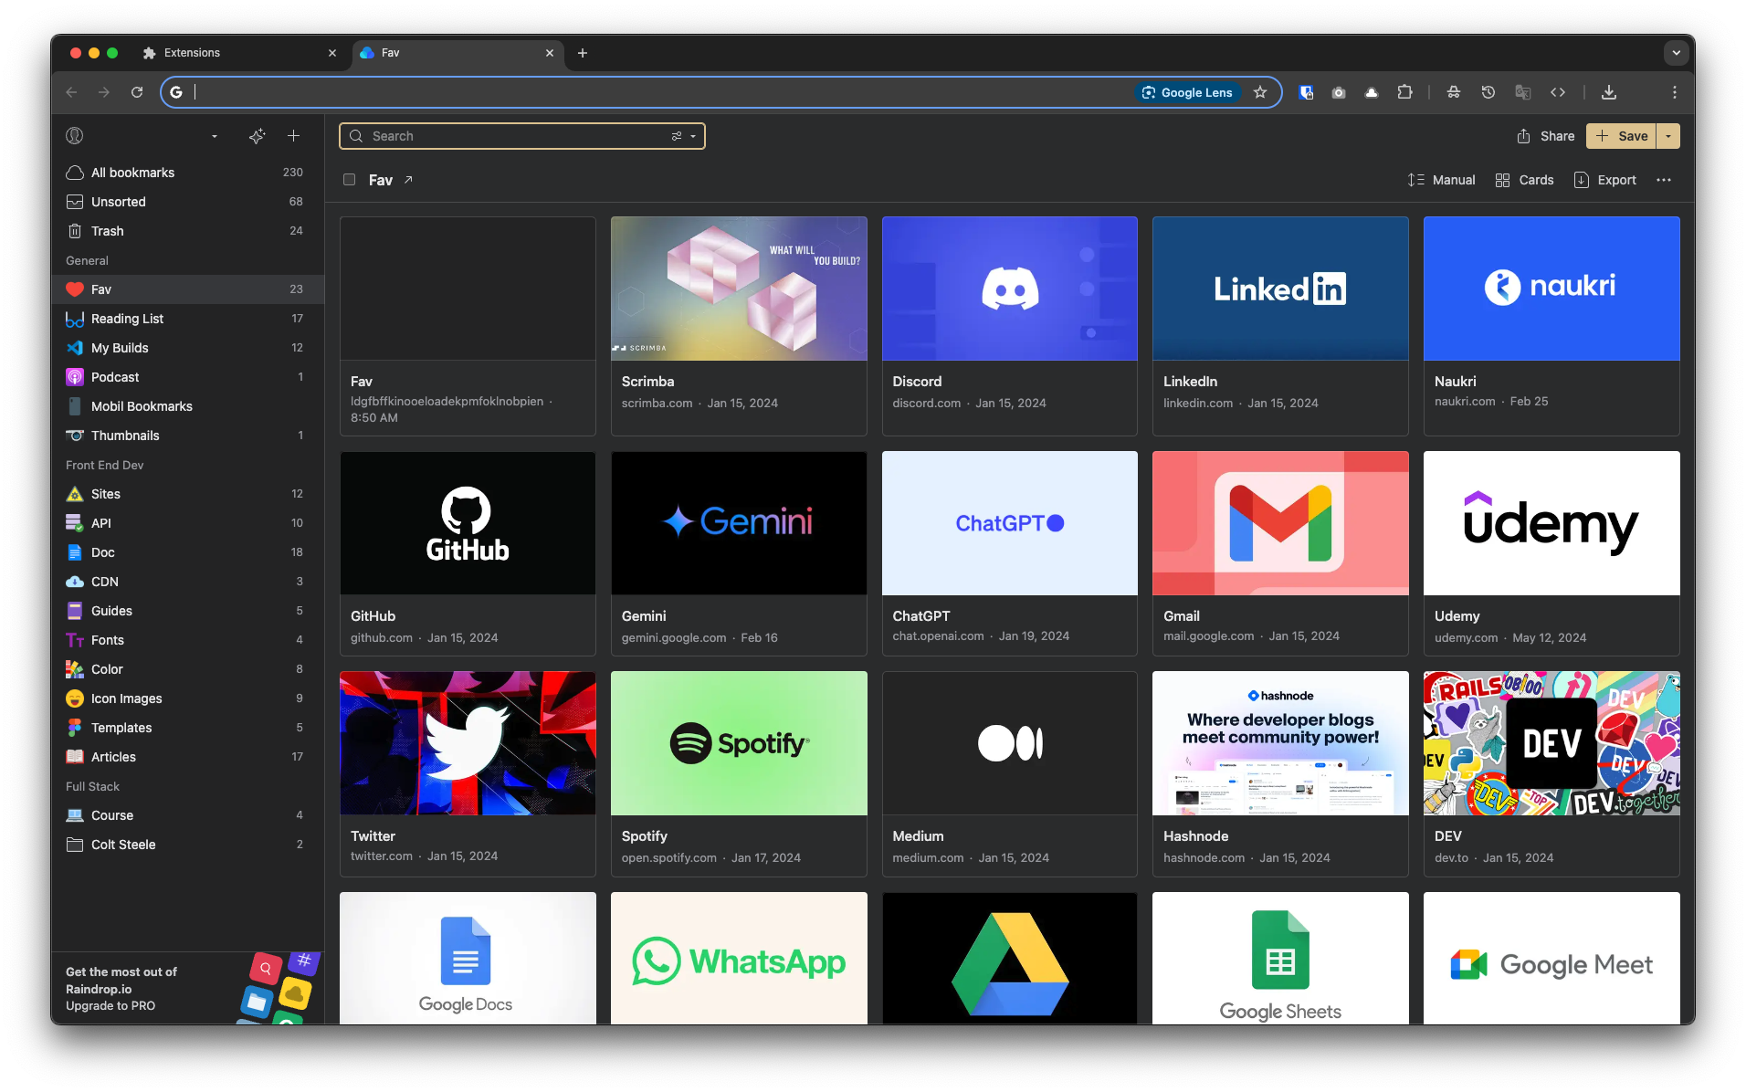1746x1092 pixels.
Task: Open browser downloads icon
Action: (x=1609, y=92)
